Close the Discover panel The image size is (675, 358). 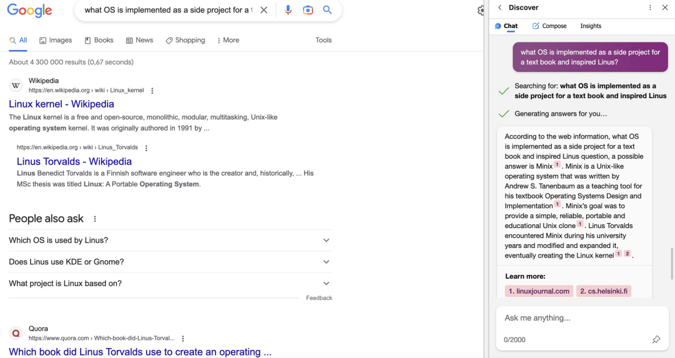[x=664, y=7]
